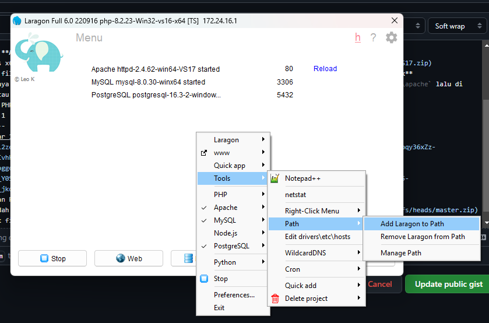Expand the PHP submenu
Image resolution: width=489 pixels, height=323 pixels.
pyautogui.click(x=233, y=194)
